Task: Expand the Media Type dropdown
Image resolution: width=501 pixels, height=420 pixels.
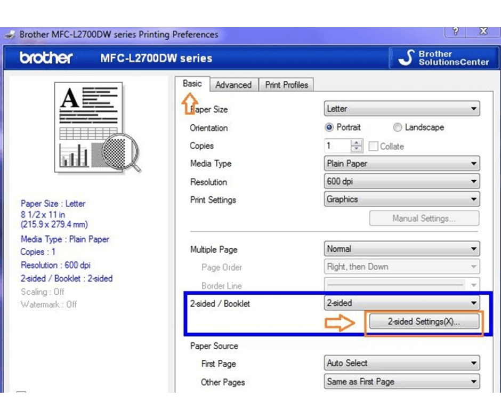Action: (x=402, y=164)
